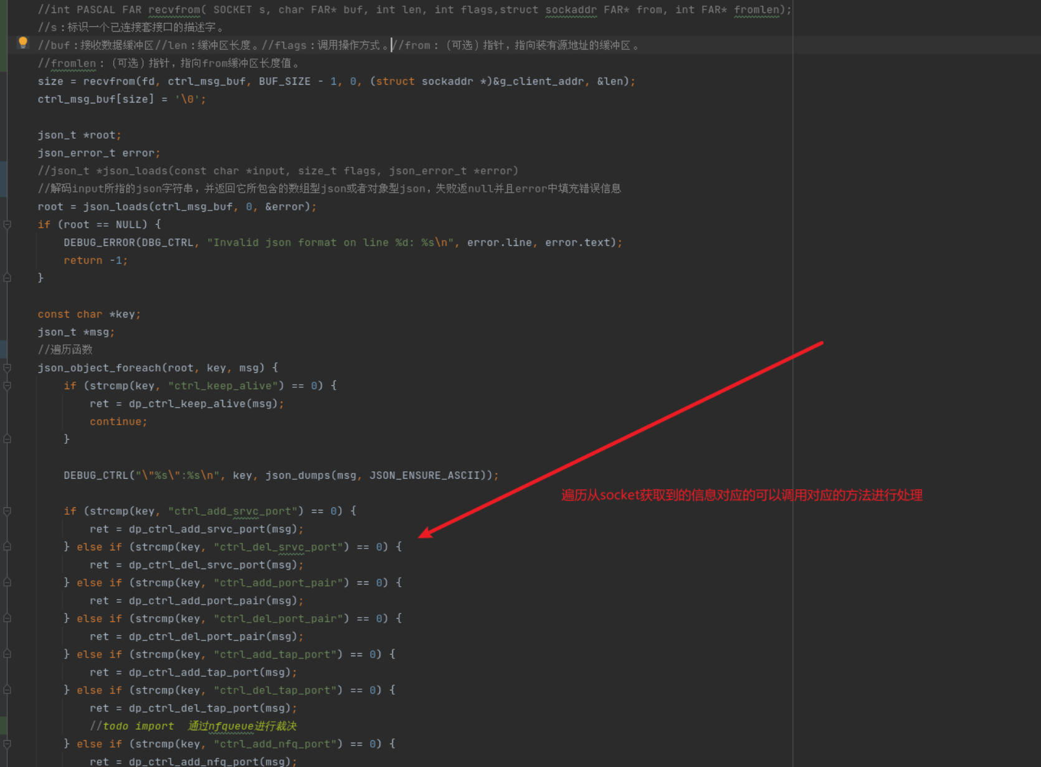Screen dimensions: 1041x767
Task: Click the "ctrl_keep_alive" string literal
Action: pos(223,386)
